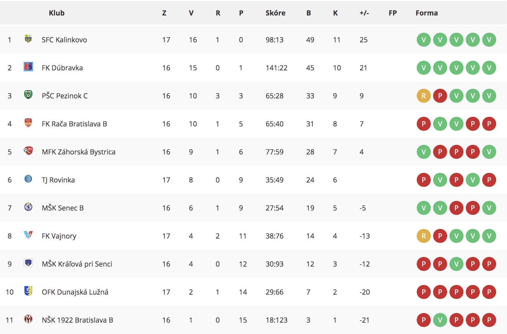Screen dimensions: 507x334
Task: Sort table by B points column header
Action: point(309,13)
